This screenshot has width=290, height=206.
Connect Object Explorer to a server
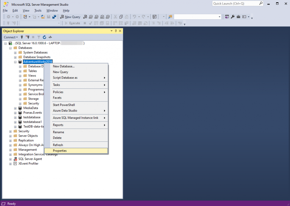(x=22, y=37)
